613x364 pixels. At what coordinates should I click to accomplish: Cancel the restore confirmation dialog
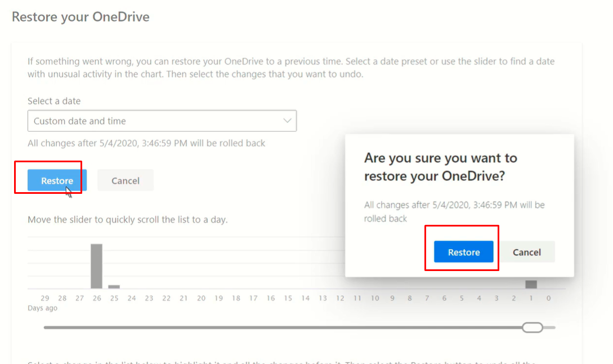coord(527,252)
